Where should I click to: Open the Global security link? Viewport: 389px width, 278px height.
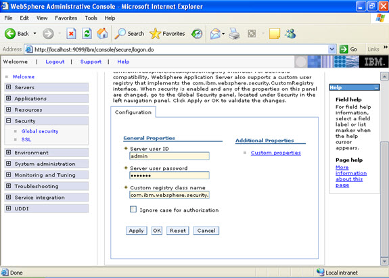pos(40,131)
